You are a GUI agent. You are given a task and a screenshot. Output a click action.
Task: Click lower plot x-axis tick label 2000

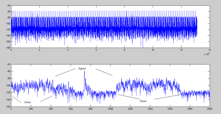coord(209,109)
